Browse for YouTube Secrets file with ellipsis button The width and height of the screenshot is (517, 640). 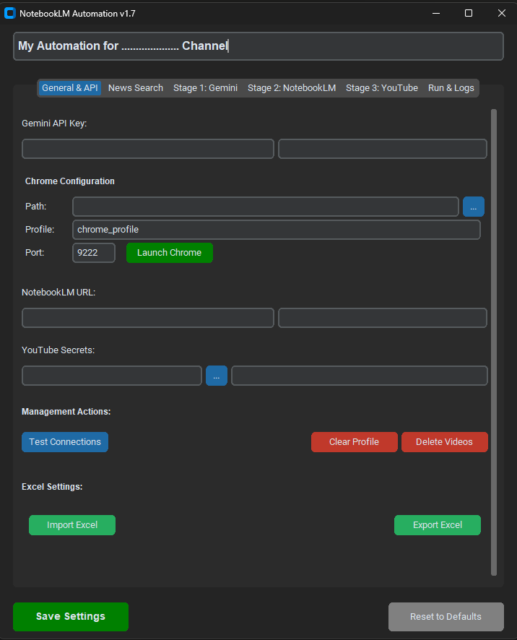coord(217,376)
